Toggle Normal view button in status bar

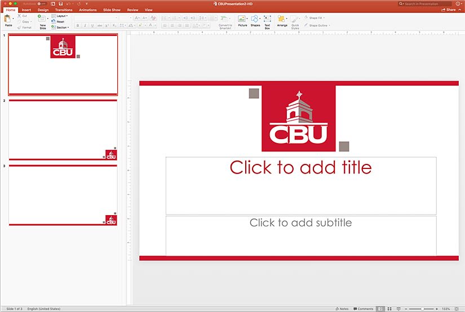click(380, 309)
